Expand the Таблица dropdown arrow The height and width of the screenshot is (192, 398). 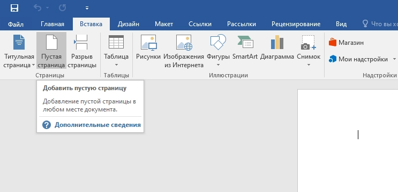[116, 65]
